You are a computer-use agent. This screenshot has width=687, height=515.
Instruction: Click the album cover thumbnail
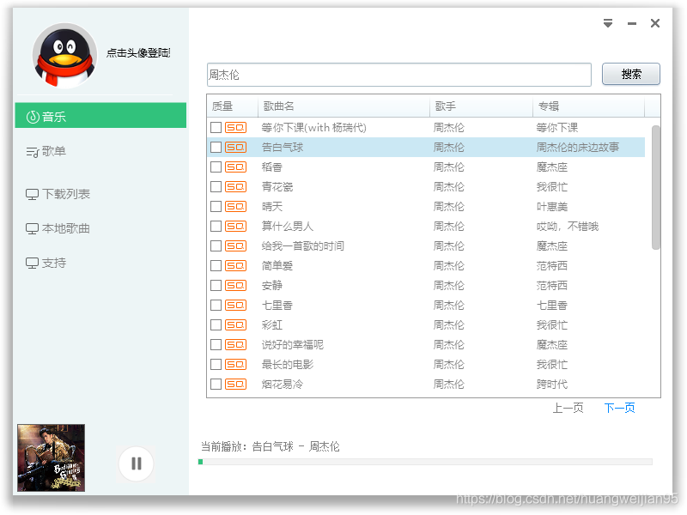point(52,457)
